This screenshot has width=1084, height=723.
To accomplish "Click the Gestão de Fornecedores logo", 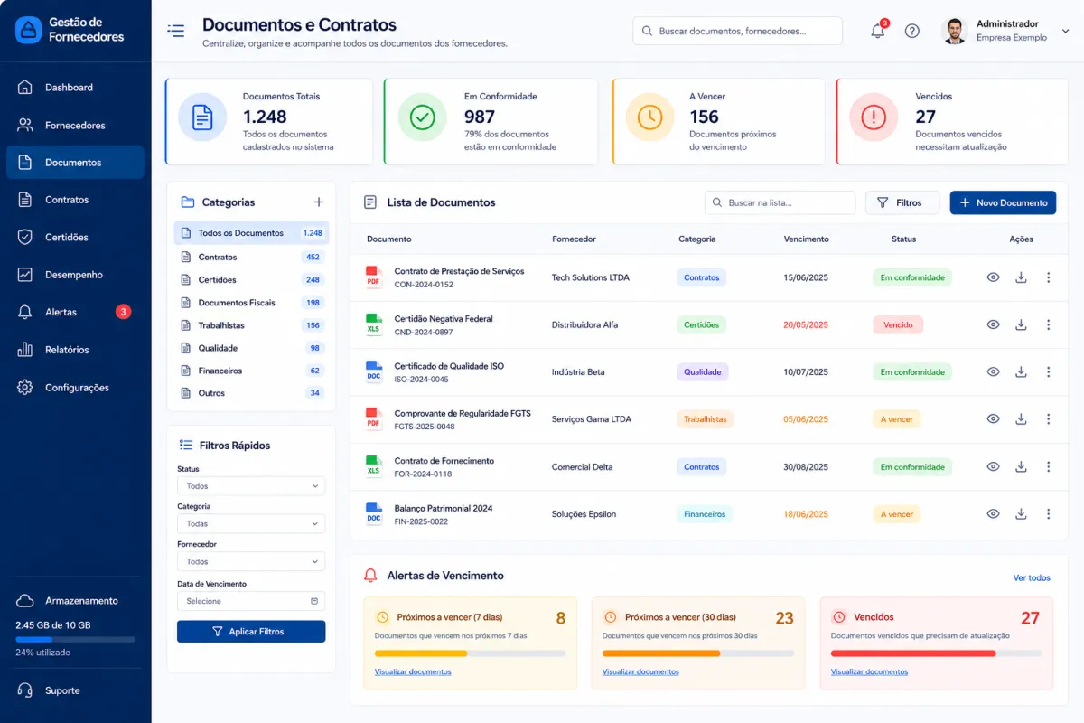I will tap(29, 30).
